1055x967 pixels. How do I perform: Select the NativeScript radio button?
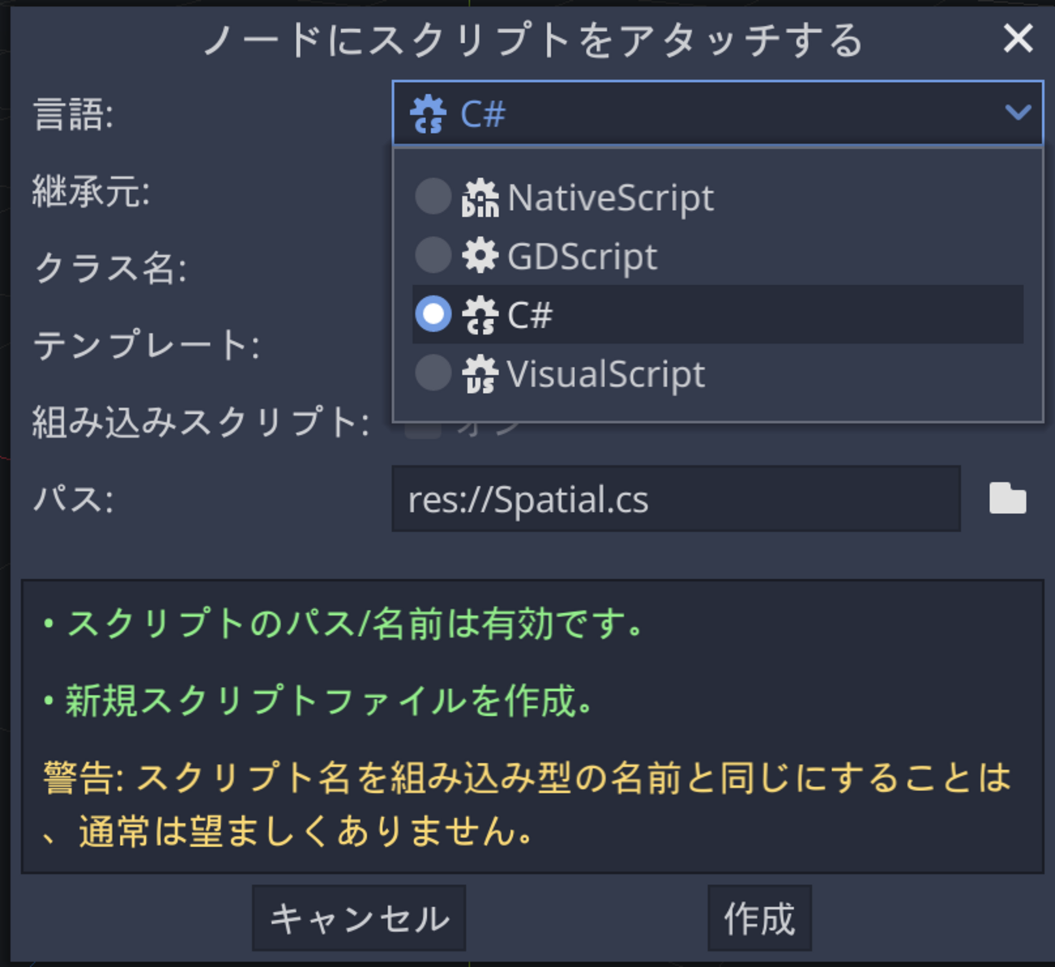coord(433,196)
